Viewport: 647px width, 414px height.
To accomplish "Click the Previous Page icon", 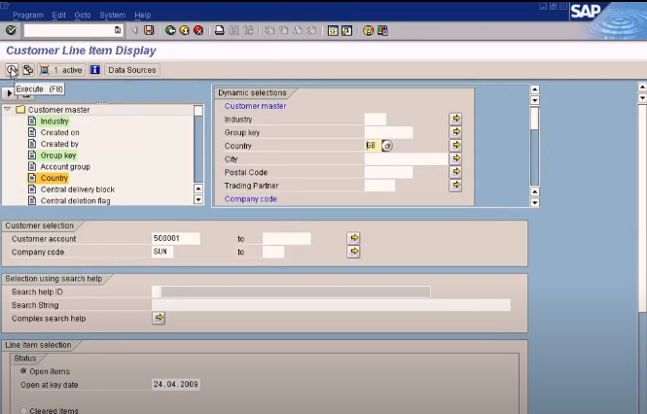I will coord(283,30).
